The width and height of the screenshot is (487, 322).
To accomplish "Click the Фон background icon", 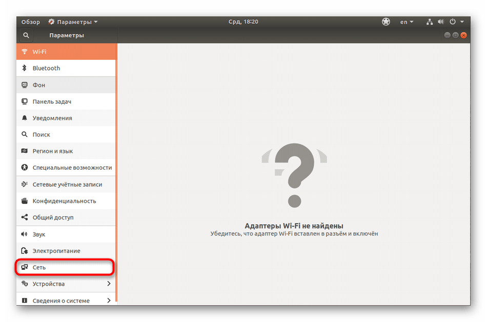I will (x=25, y=84).
